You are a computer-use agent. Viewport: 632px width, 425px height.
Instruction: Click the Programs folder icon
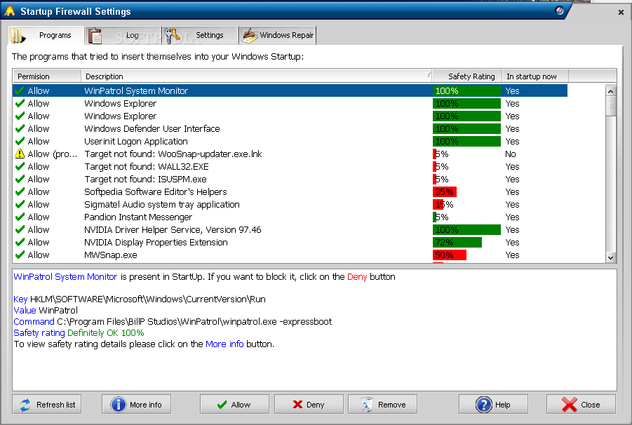point(18,36)
